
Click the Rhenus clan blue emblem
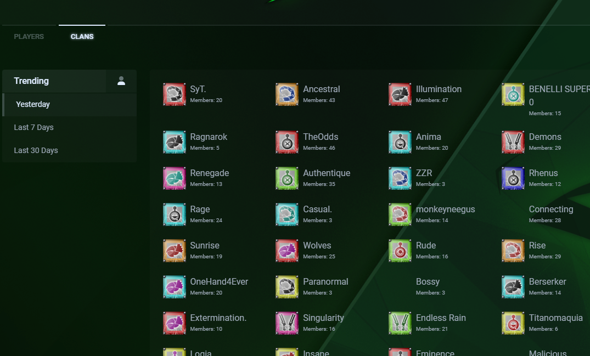click(513, 178)
